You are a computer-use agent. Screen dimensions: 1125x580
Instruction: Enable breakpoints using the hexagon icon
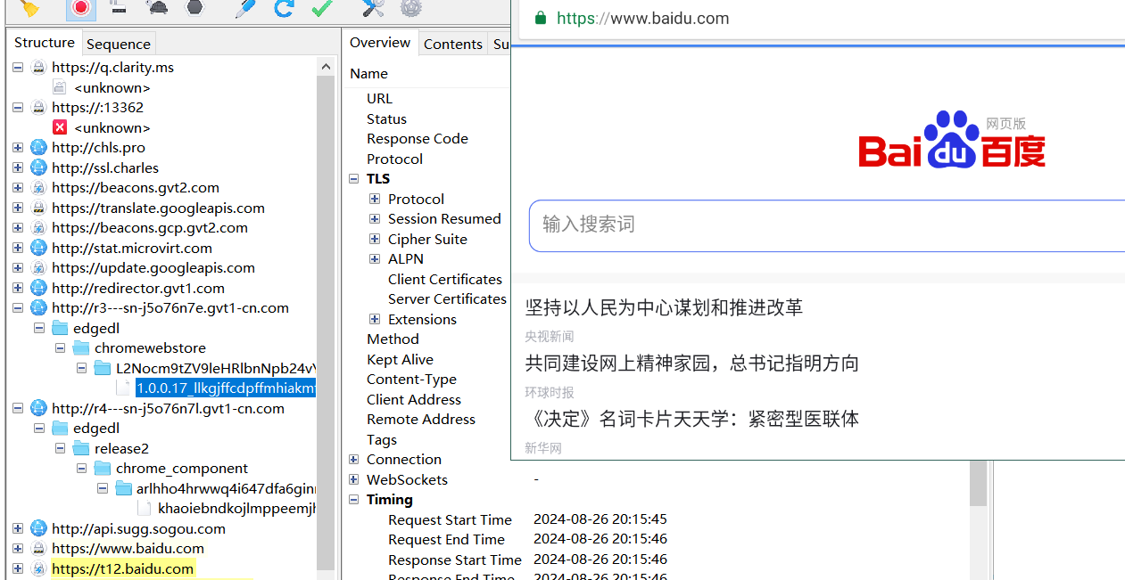pos(194,8)
